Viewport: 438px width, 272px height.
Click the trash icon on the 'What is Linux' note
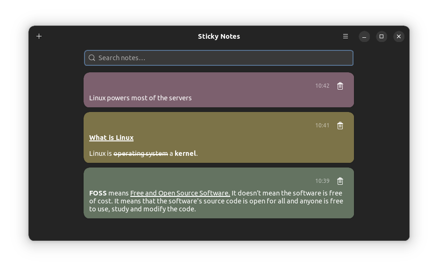click(340, 126)
